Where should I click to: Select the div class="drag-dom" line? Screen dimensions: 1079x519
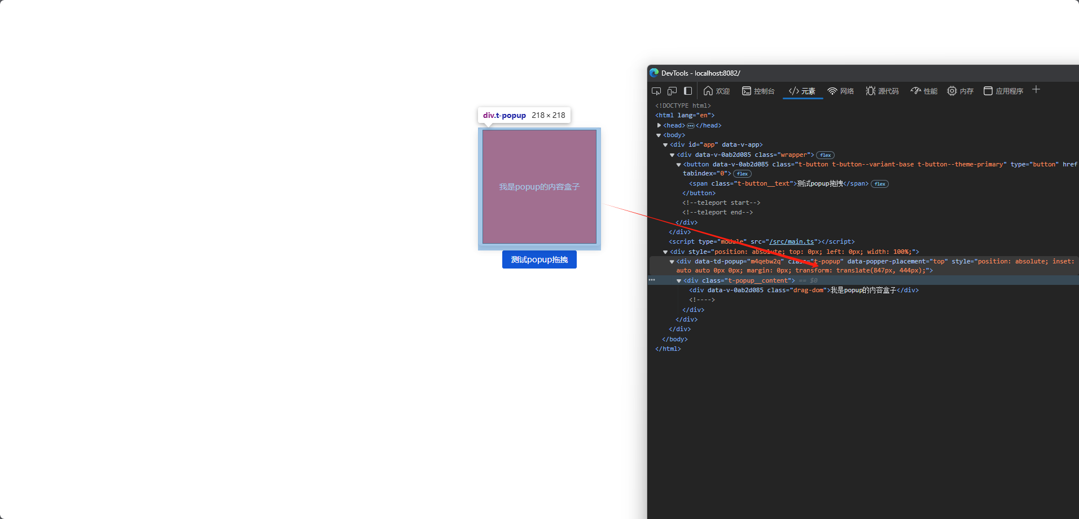coord(804,290)
